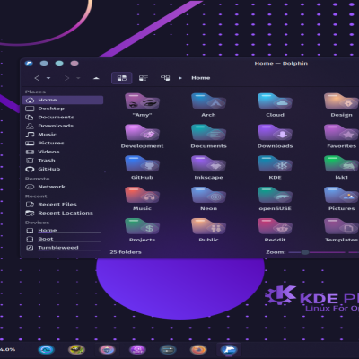The height and width of the screenshot is (359, 359).
Task: Select the Reddit folder icon
Action: point(275,226)
